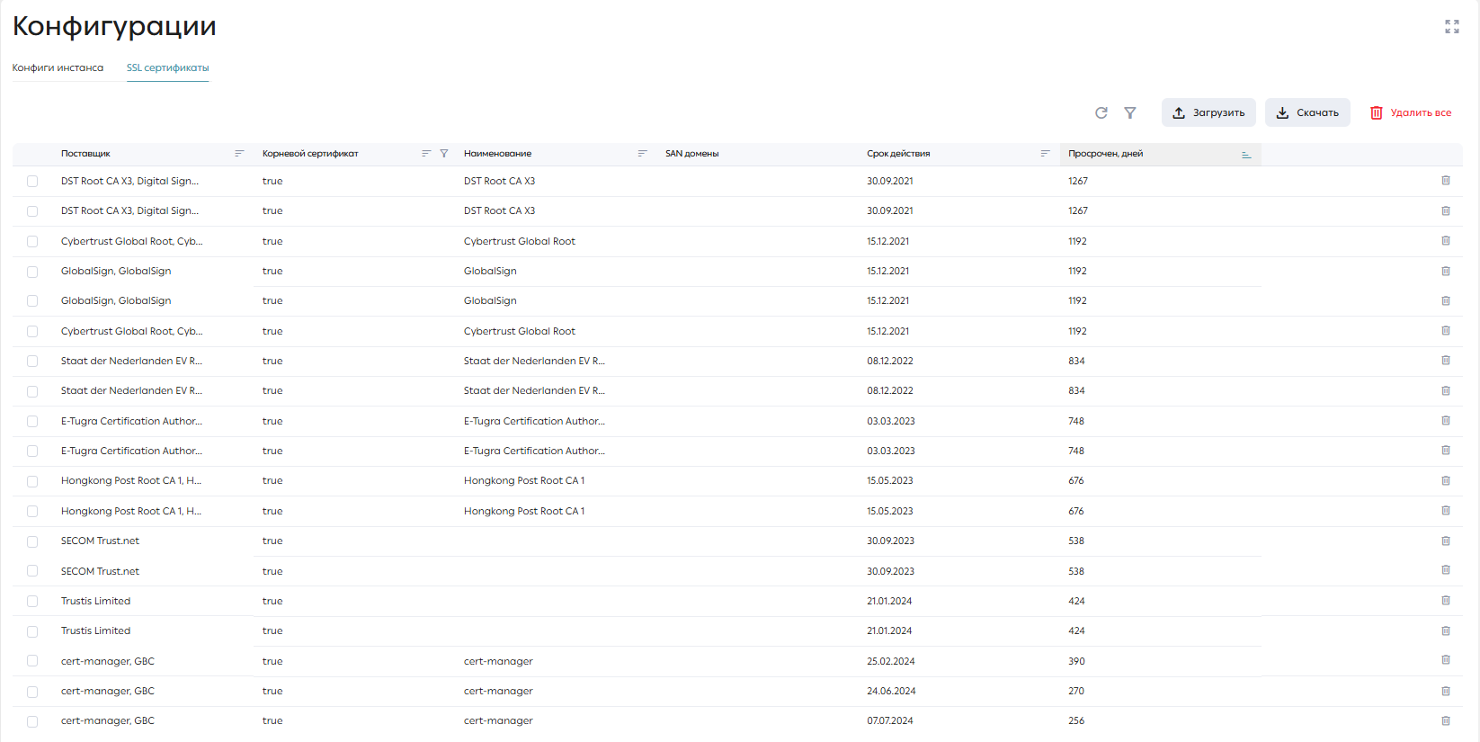Select the SSL сертификаты tab
This screenshot has width=1480, height=742.
(x=167, y=67)
